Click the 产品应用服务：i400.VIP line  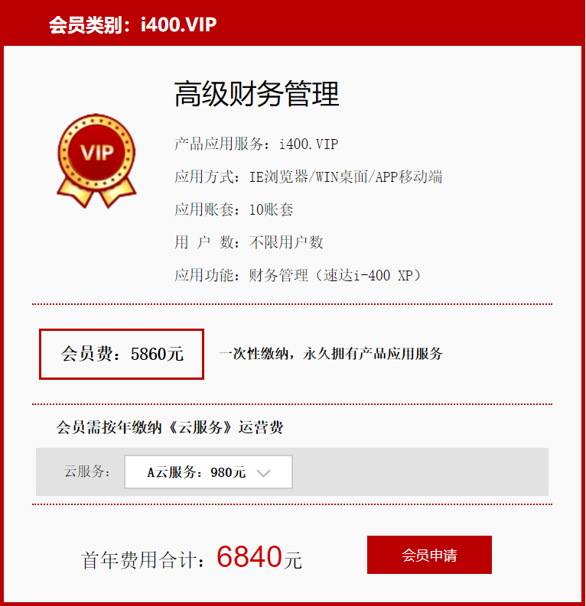tap(256, 144)
